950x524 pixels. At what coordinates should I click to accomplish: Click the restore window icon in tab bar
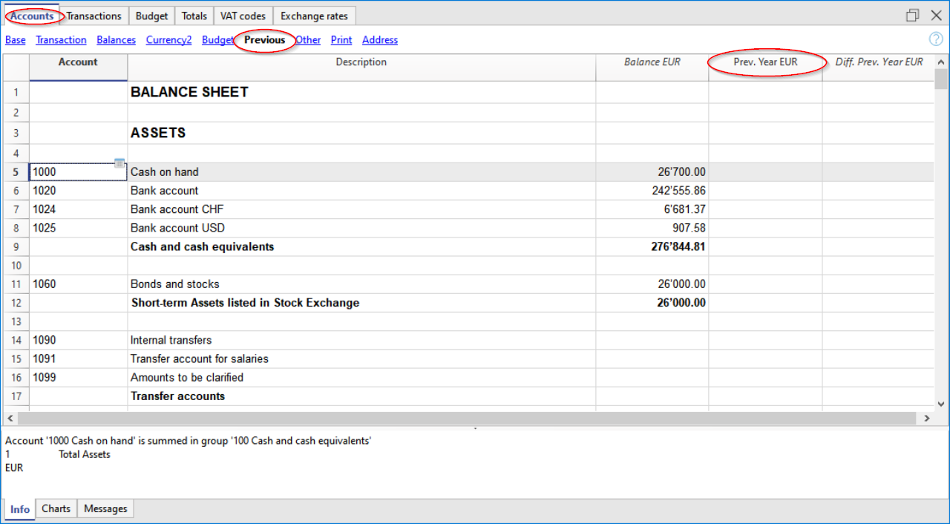tap(912, 16)
